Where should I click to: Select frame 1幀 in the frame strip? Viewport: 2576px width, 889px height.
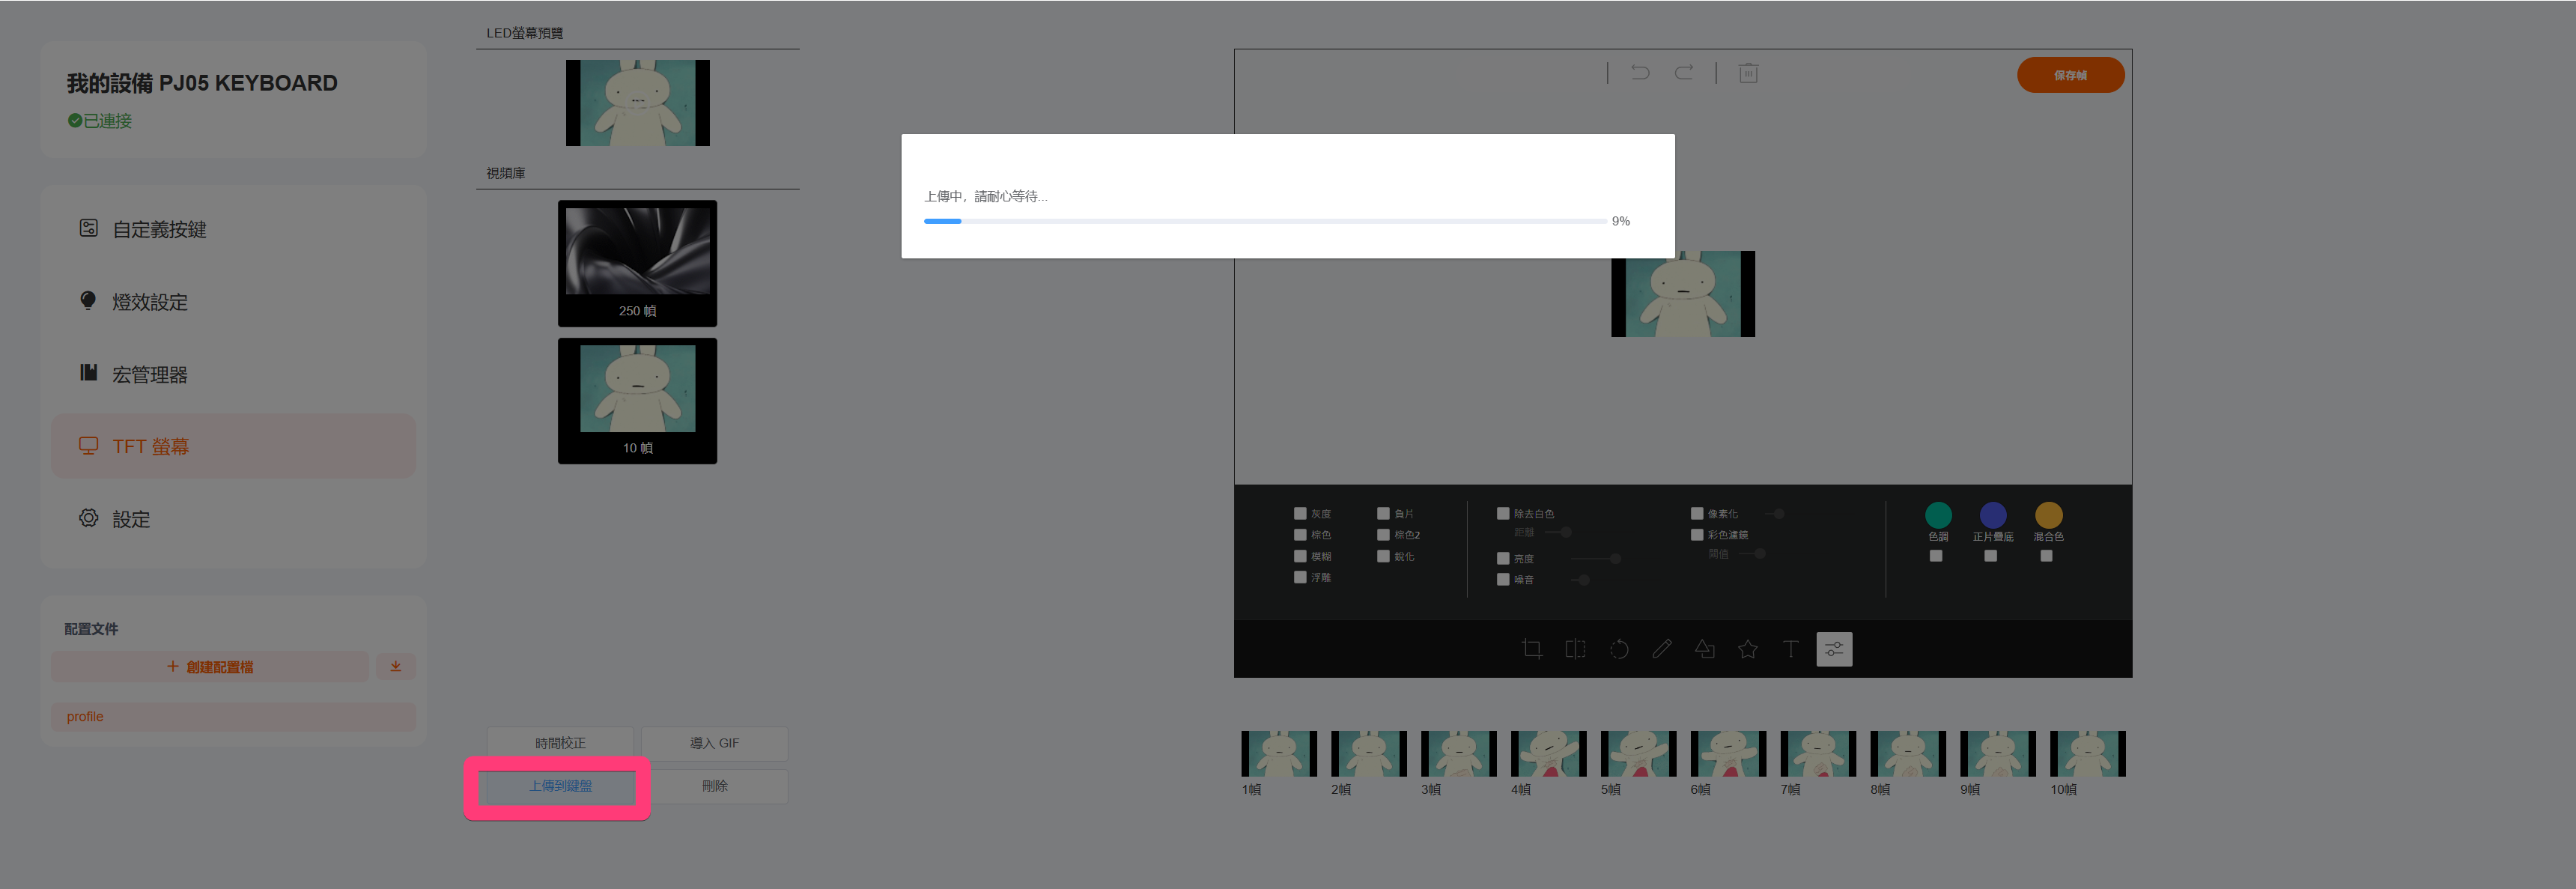click(1279, 754)
